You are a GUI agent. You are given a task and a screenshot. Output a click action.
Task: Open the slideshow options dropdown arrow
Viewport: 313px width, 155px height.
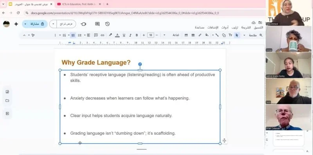pyautogui.click(x=53, y=24)
